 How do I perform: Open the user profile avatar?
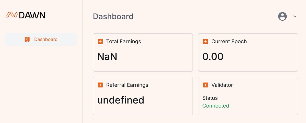pos(282,16)
